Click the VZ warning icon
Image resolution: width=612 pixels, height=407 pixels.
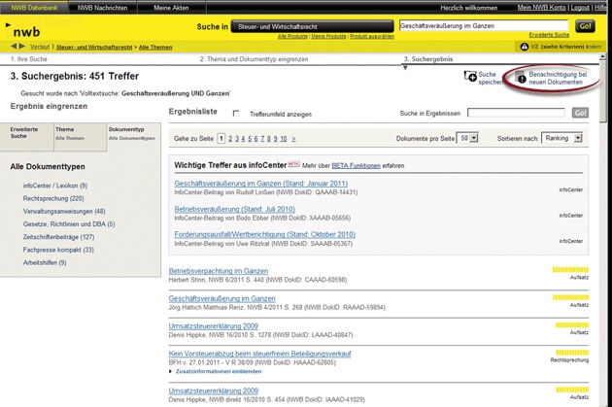525,47
